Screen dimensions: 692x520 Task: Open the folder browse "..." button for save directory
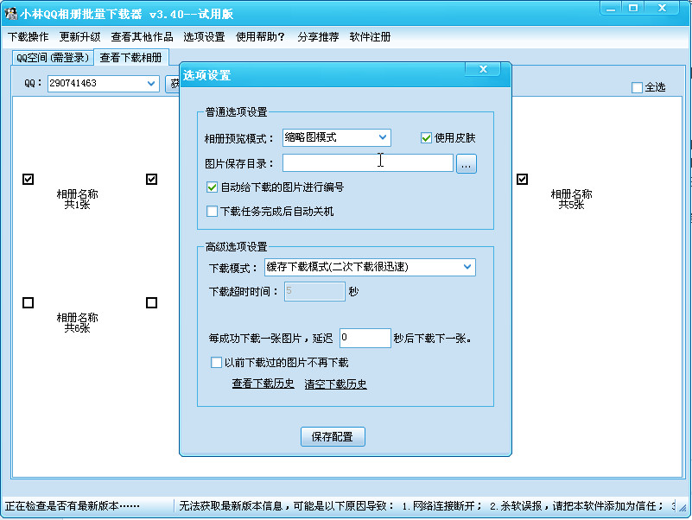(x=467, y=162)
